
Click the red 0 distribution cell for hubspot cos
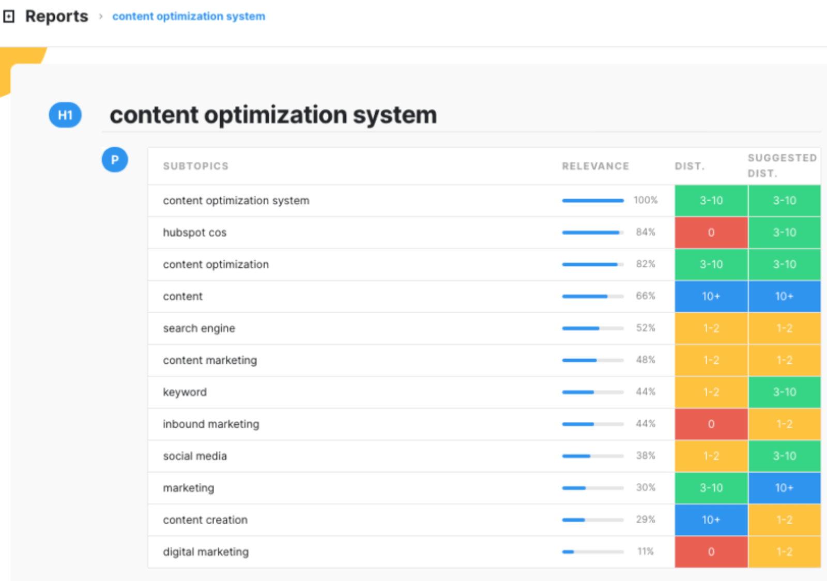click(711, 233)
